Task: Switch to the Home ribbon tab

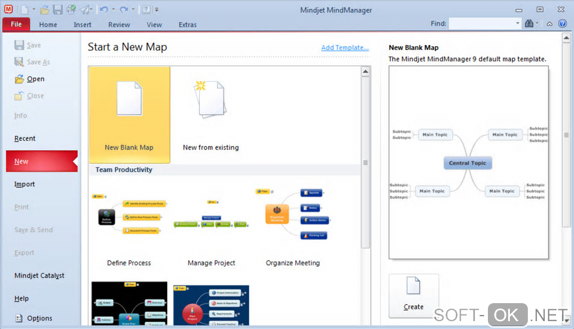Action: point(48,25)
